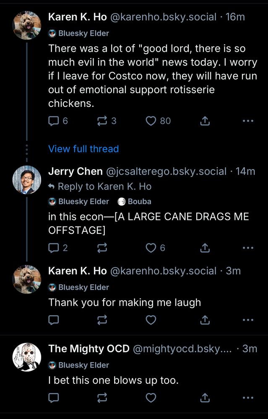This screenshot has height=419, width=268.
Task: Repost The Mighty OCD's post
Action: click(102, 398)
